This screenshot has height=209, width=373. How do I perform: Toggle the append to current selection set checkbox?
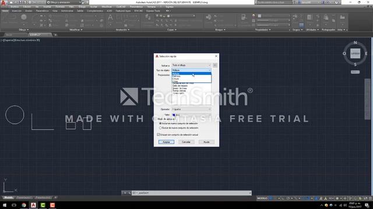[159, 134]
